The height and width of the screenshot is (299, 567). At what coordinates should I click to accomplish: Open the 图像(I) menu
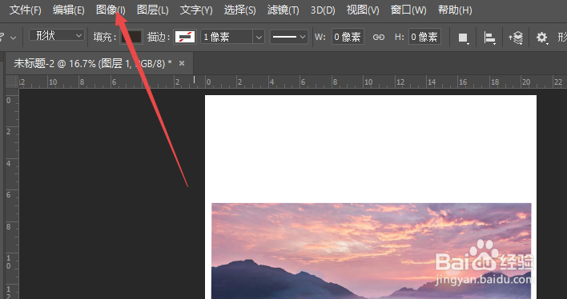tap(111, 10)
